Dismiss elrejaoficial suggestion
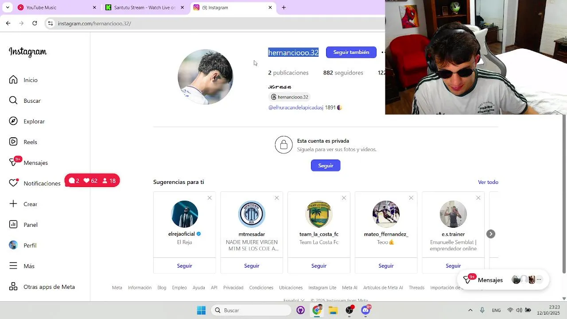The height and width of the screenshot is (319, 567). point(210,198)
